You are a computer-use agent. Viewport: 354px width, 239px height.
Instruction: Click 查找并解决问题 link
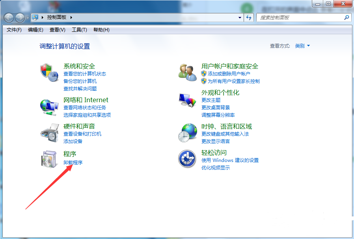tap(80, 89)
